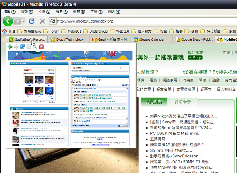Open the 工具 (T) menu

96,12
